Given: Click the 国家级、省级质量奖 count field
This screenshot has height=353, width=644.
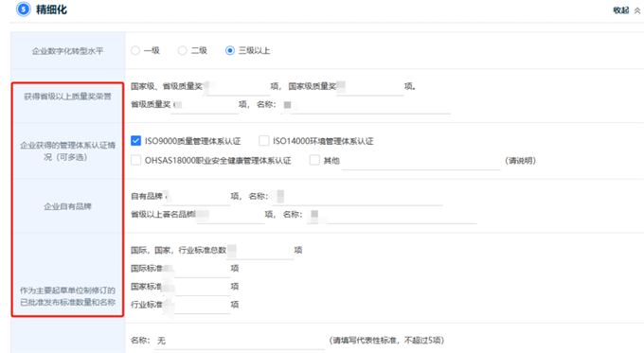Looking at the screenshot, I should click(x=237, y=87).
